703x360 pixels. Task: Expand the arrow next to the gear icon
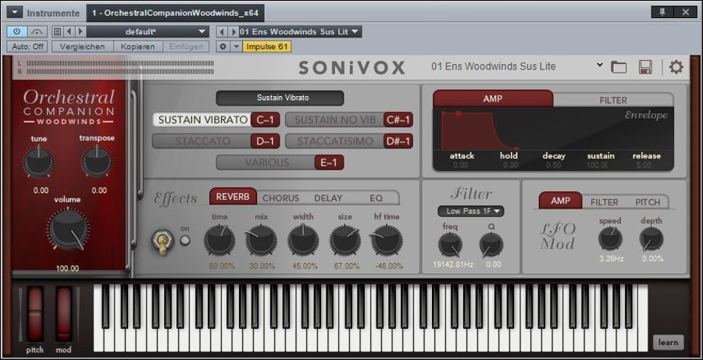[236, 47]
